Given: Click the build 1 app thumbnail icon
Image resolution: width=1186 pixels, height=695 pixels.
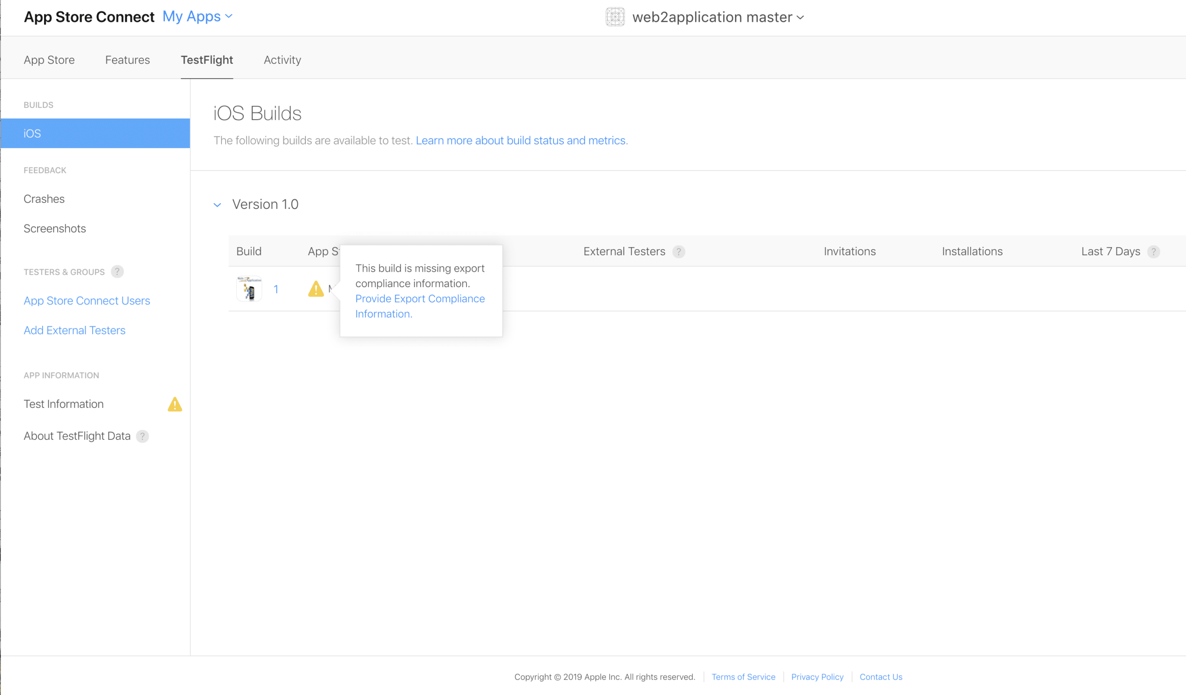Looking at the screenshot, I should click(249, 289).
